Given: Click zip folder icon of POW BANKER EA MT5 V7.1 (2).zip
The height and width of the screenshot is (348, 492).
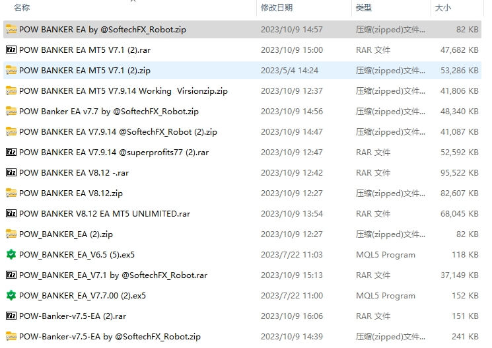Looking at the screenshot, I should coord(11,70).
